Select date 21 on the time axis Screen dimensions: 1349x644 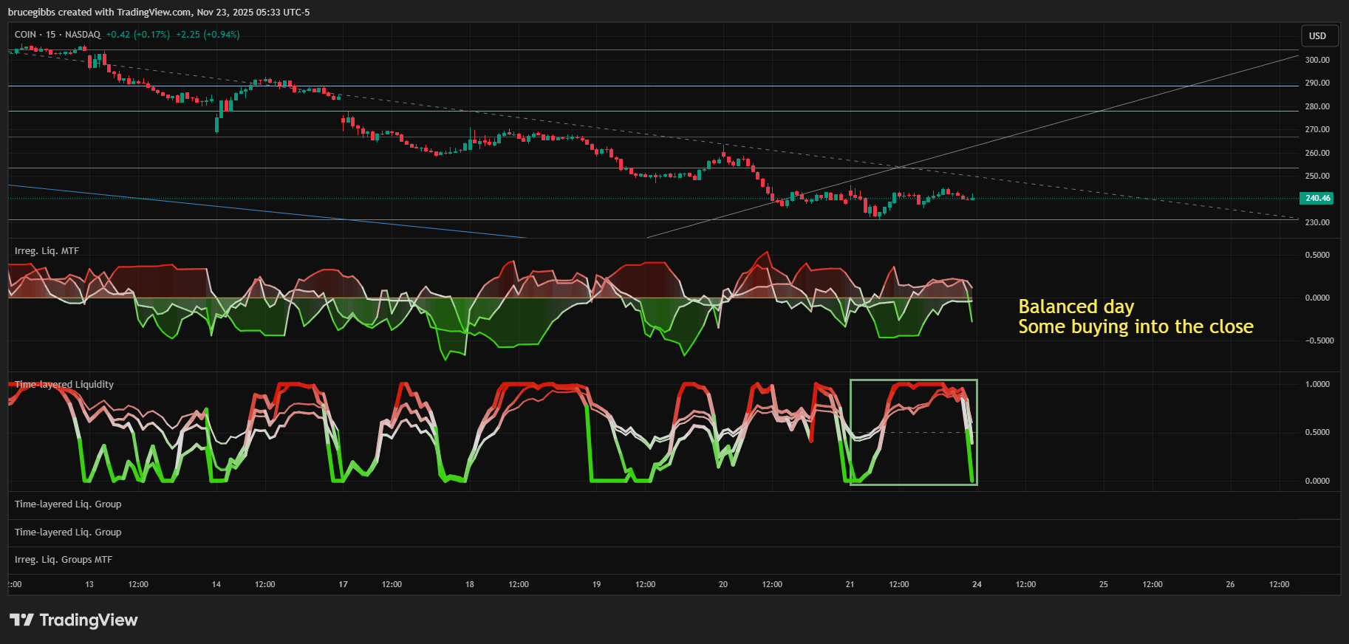(850, 584)
